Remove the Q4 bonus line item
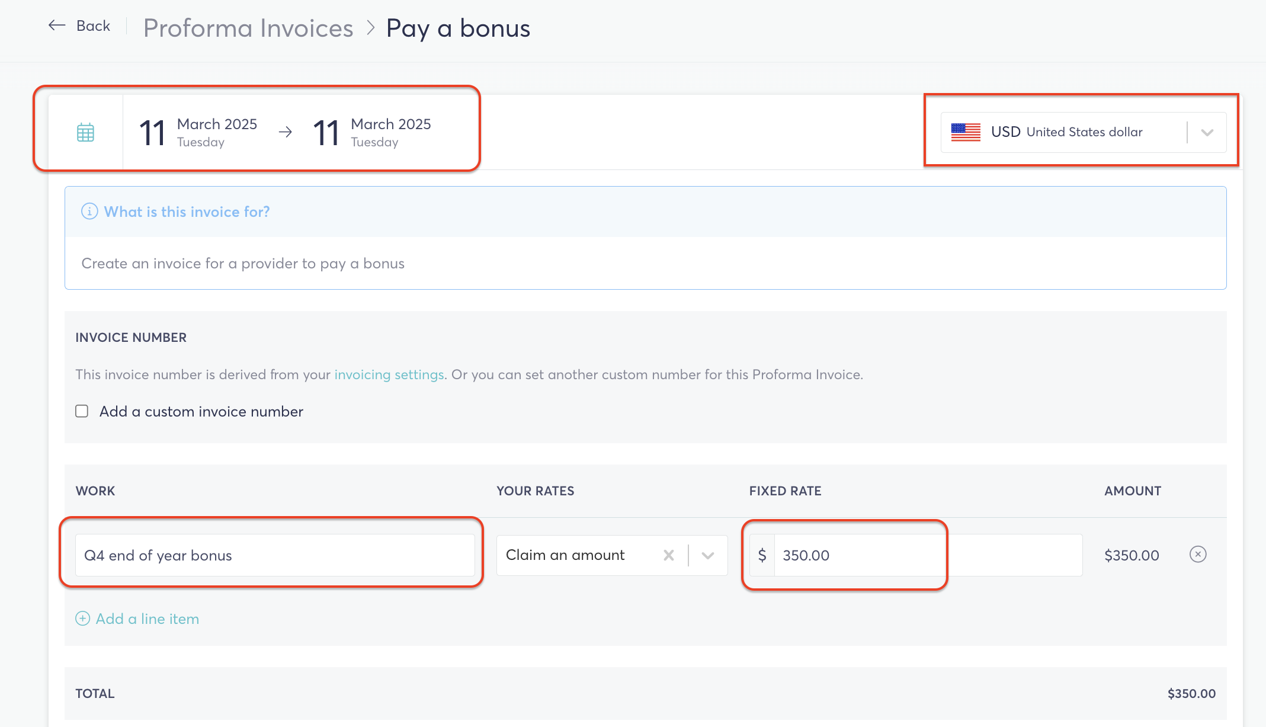The height and width of the screenshot is (727, 1266). [1198, 555]
